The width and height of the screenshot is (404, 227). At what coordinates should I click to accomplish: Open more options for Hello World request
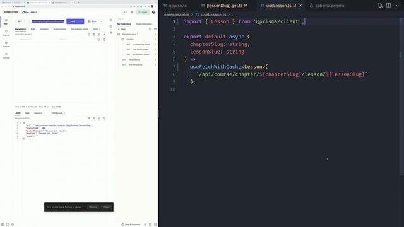[x=155, y=59]
